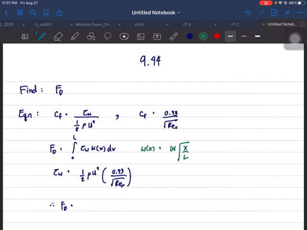307x230 pixels.
Task: Select the highlighter tool
Action: [75, 36]
